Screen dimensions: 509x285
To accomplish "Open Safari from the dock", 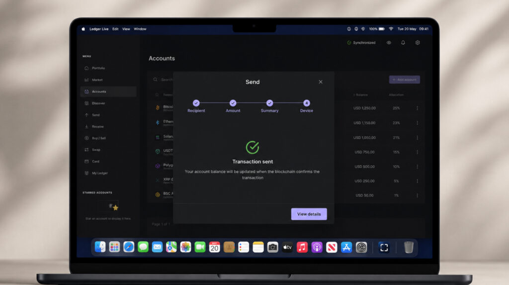I will [x=129, y=247].
